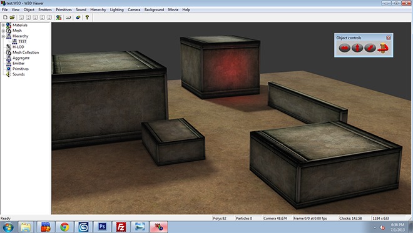Click the red-lit crate in the viewport
This screenshot has height=233, width=413.
220,67
